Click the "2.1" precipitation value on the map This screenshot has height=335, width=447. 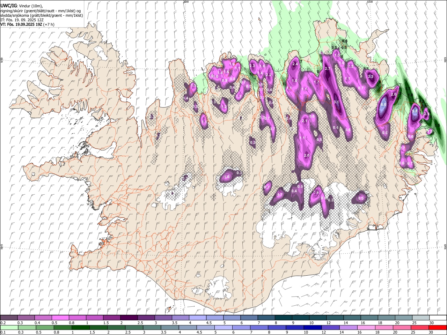(x=304, y=121)
